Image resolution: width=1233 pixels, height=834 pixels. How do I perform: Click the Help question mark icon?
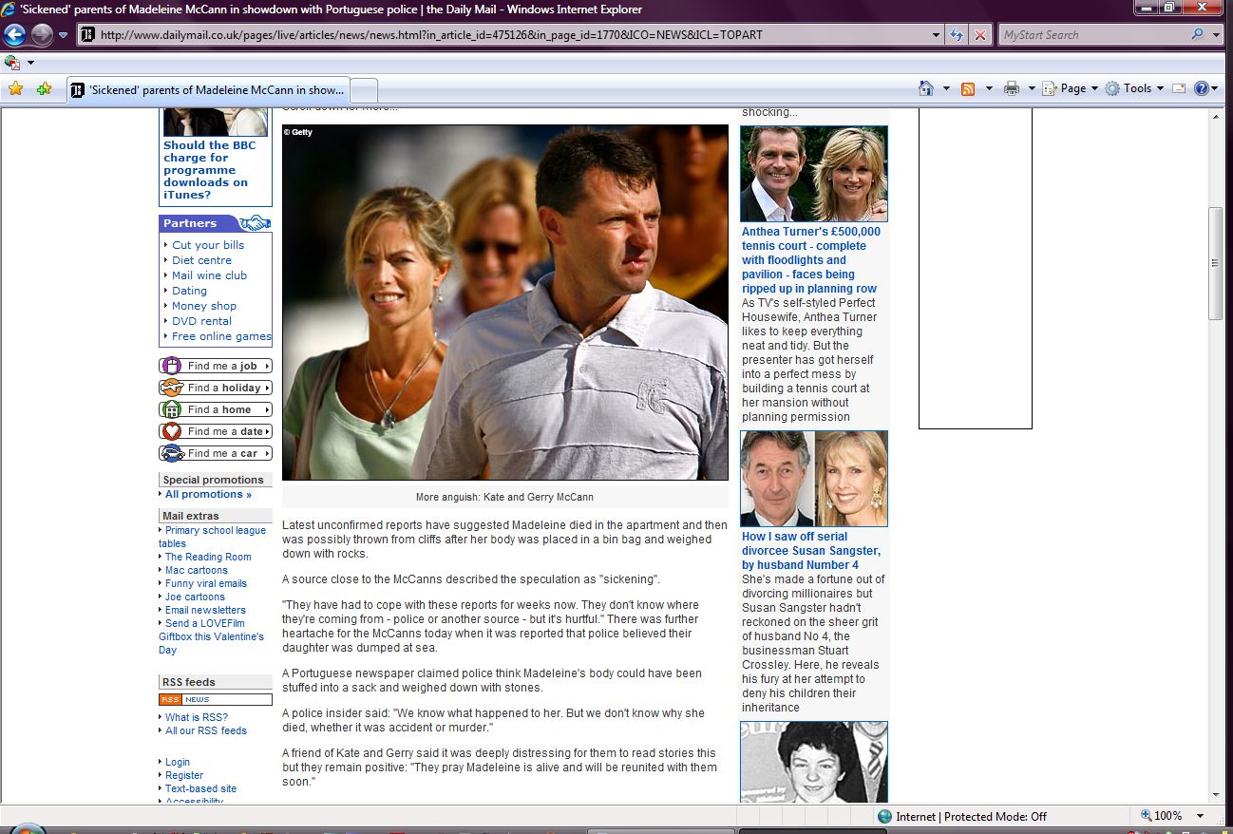(x=1201, y=88)
